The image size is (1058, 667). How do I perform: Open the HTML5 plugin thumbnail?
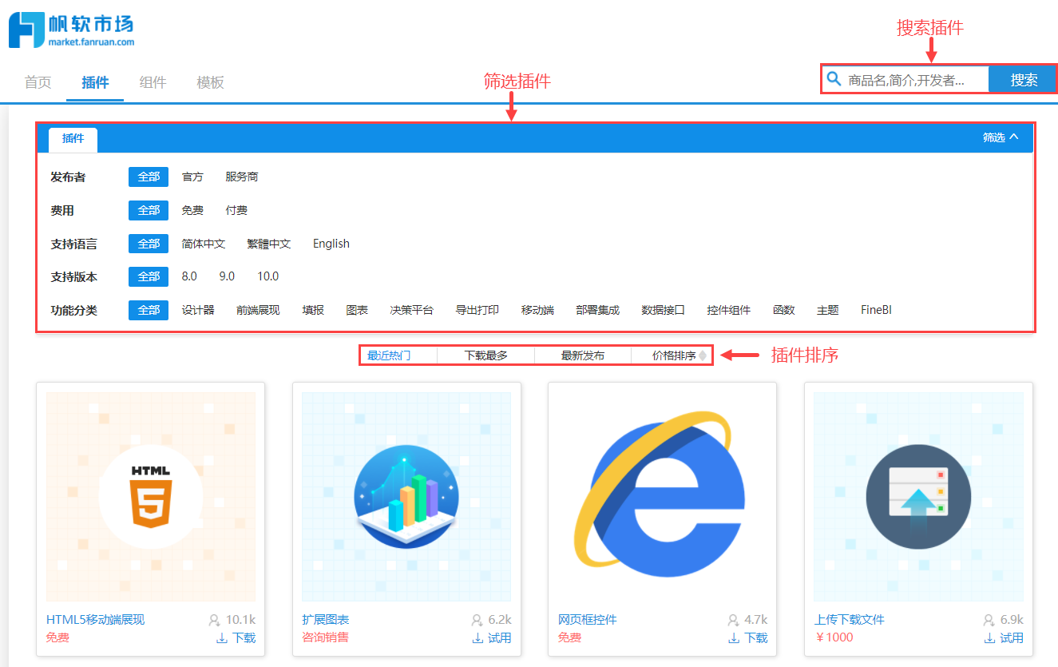pos(151,497)
